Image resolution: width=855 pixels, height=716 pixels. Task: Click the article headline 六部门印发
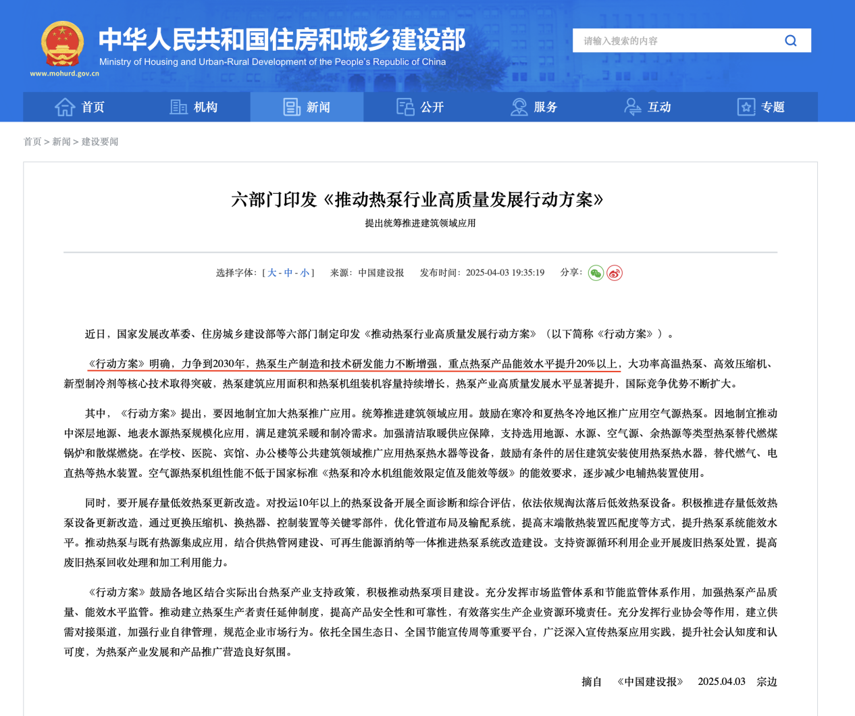pyautogui.click(x=417, y=199)
